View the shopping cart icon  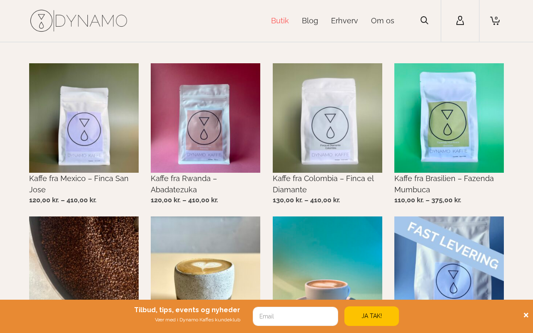(495, 20)
